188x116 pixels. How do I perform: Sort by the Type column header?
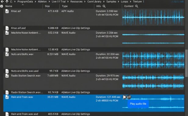[65, 6]
